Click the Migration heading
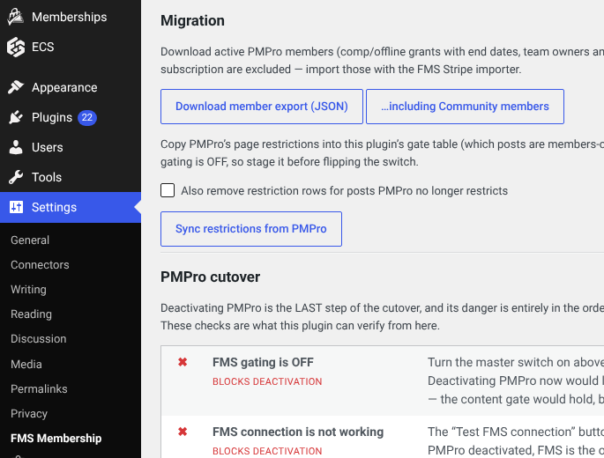604x458 pixels. pos(192,21)
